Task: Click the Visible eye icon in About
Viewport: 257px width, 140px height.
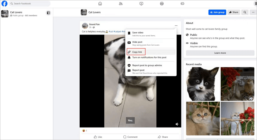Action: (x=187, y=43)
